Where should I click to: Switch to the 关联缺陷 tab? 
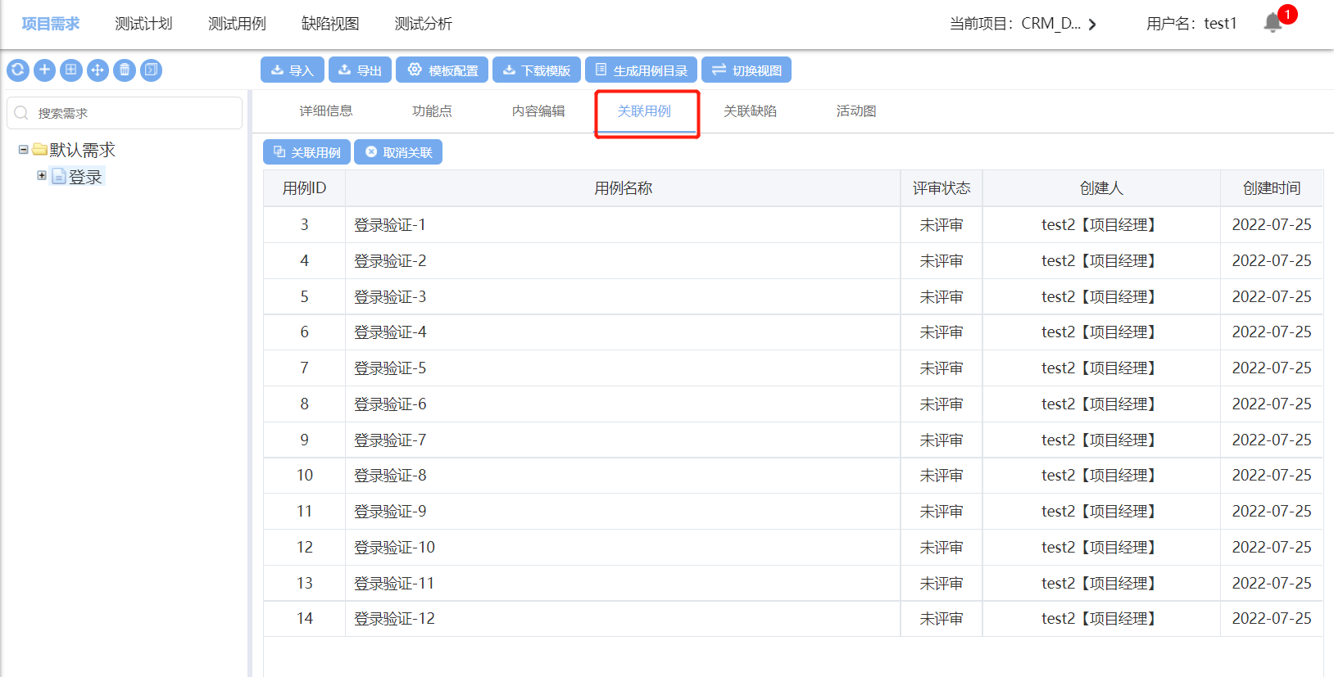750,111
